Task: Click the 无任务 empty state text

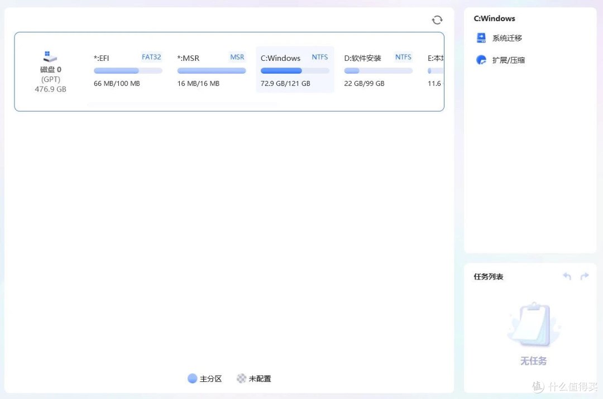Action: 533,361
